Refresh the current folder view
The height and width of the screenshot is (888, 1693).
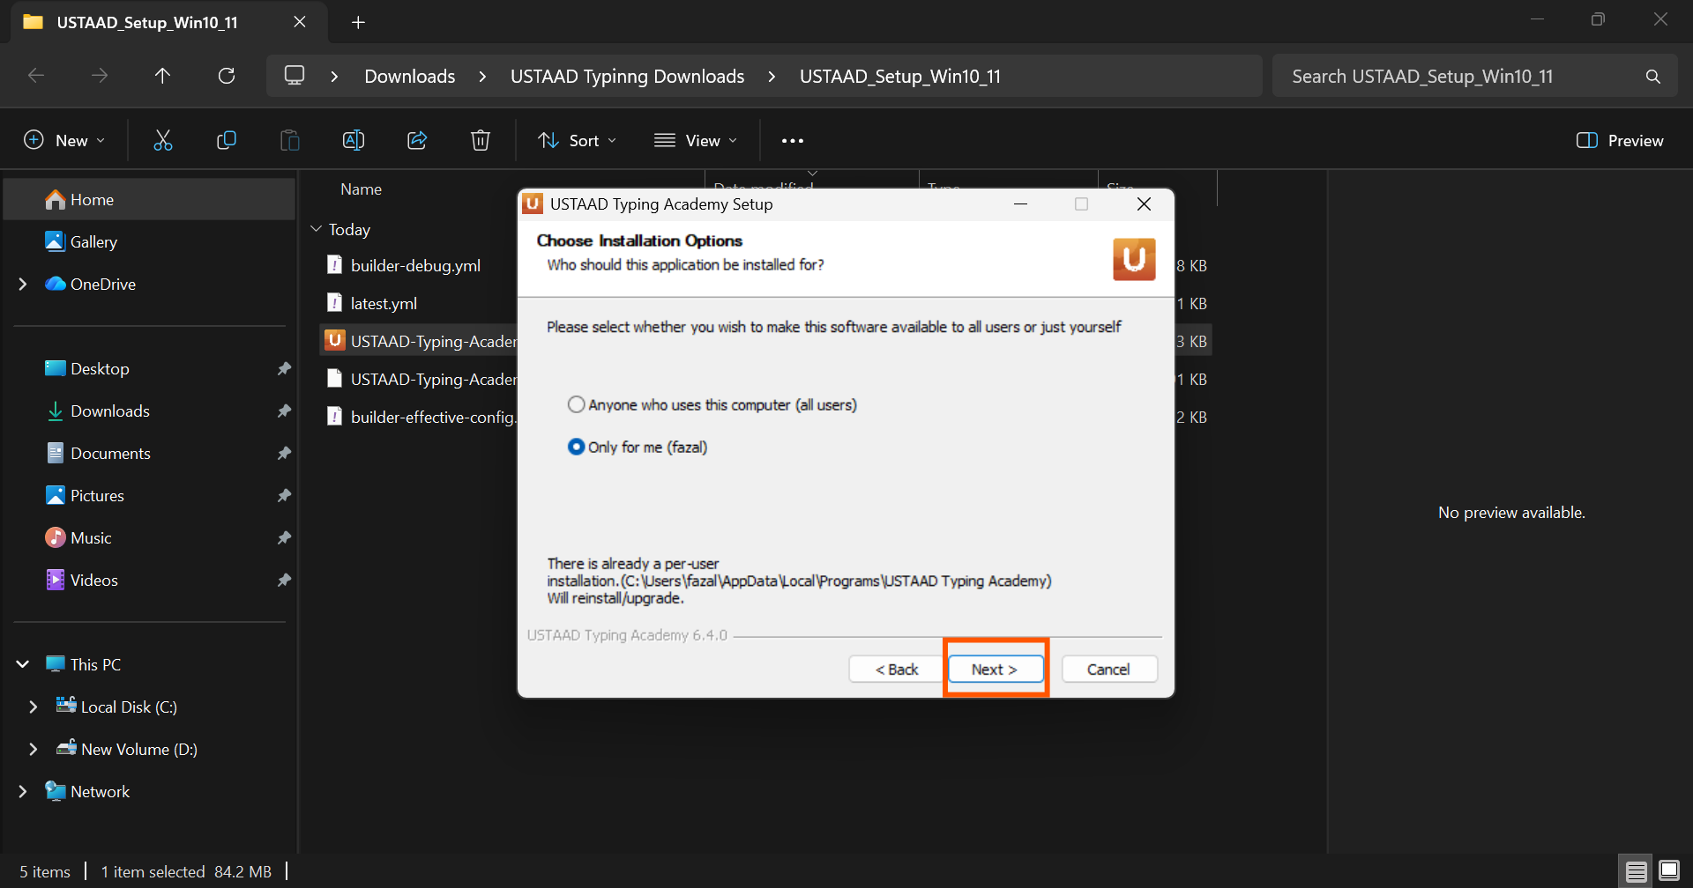(227, 76)
